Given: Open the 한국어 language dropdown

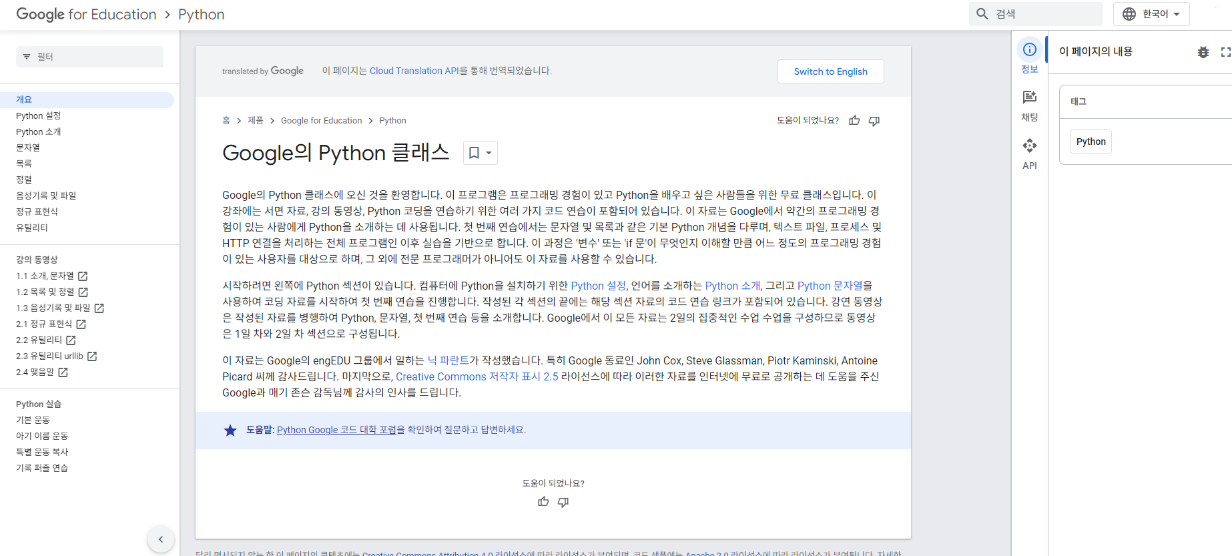Looking at the screenshot, I should click(1151, 14).
